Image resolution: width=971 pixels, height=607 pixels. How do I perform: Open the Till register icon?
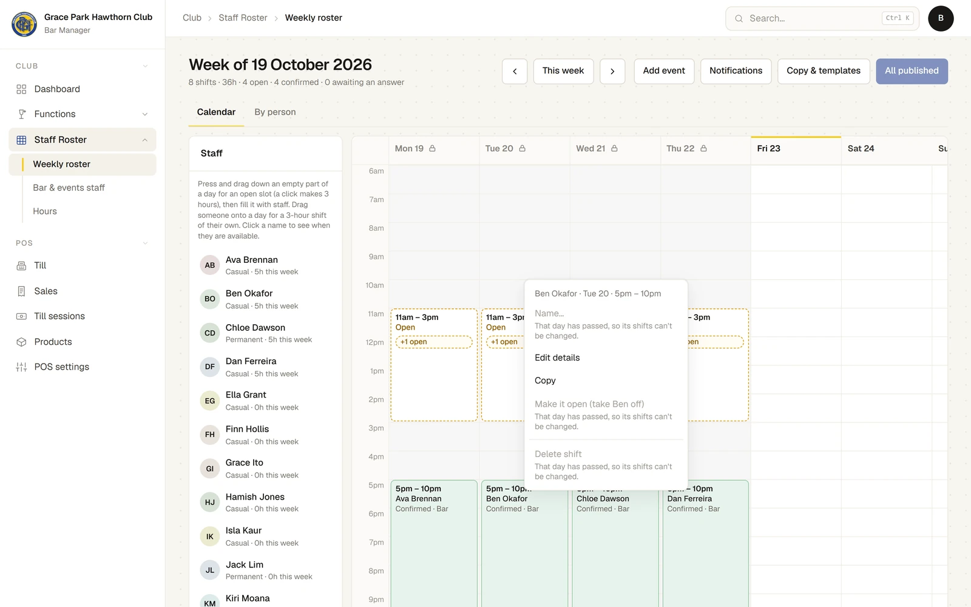click(21, 266)
